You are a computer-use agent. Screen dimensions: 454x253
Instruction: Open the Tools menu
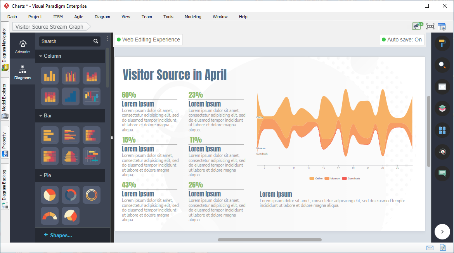[168, 17]
